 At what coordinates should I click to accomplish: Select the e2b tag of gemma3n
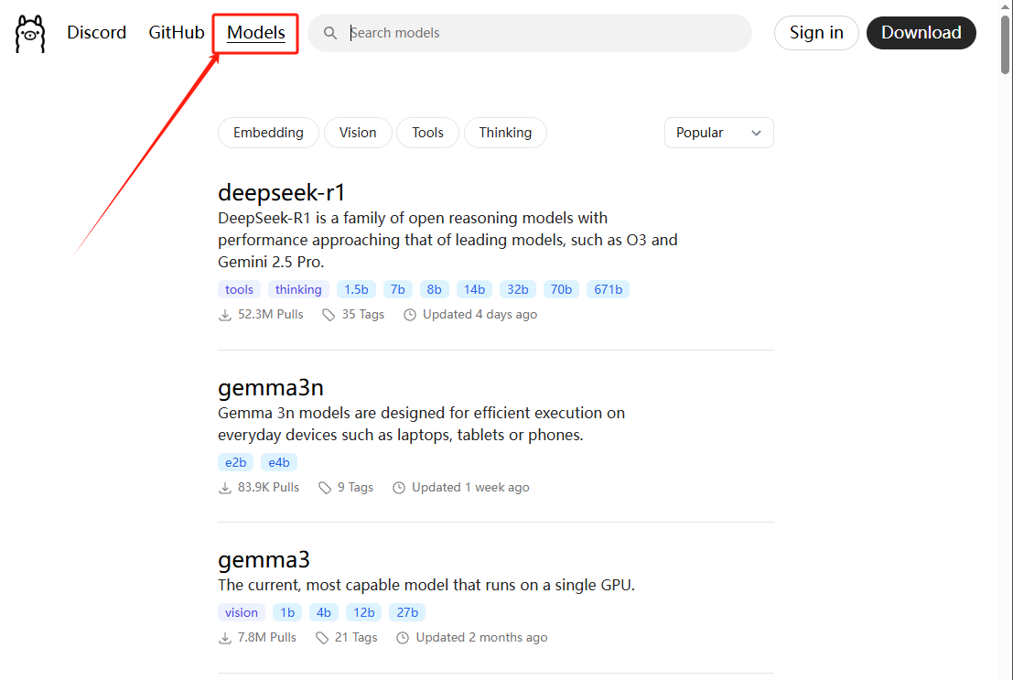(236, 463)
